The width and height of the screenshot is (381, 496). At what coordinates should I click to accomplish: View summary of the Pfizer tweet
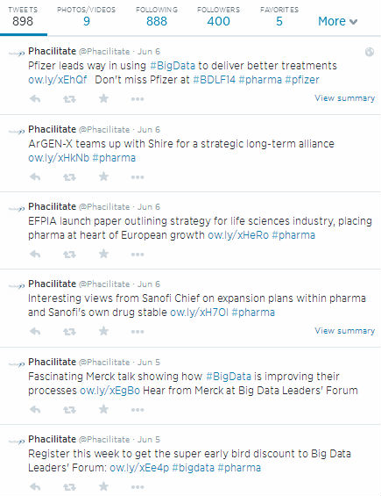tap(345, 98)
